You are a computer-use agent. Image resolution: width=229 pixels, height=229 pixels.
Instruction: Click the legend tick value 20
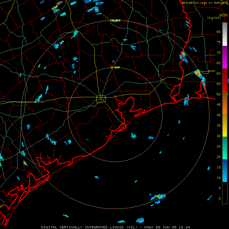pyautogui.click(x=219, y=157)
